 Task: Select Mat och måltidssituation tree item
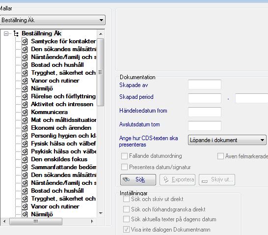click(63, 120)
